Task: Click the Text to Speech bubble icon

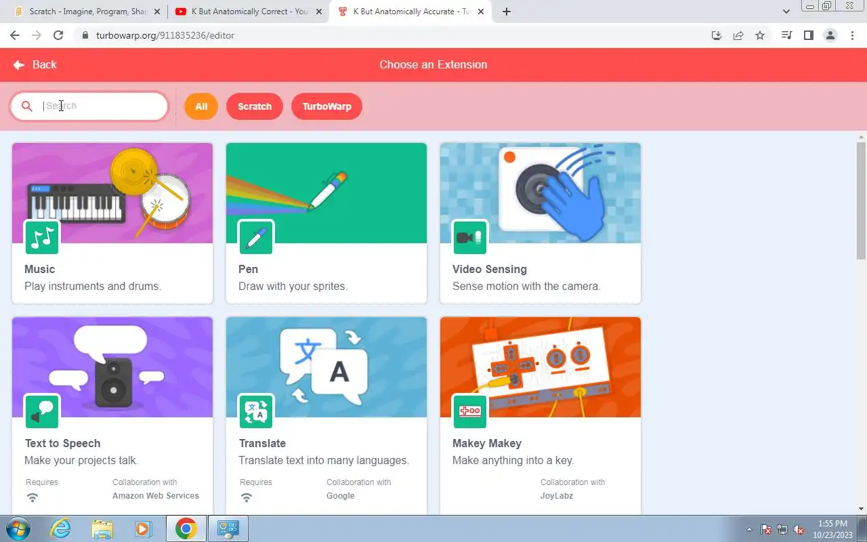Action: 42,411
